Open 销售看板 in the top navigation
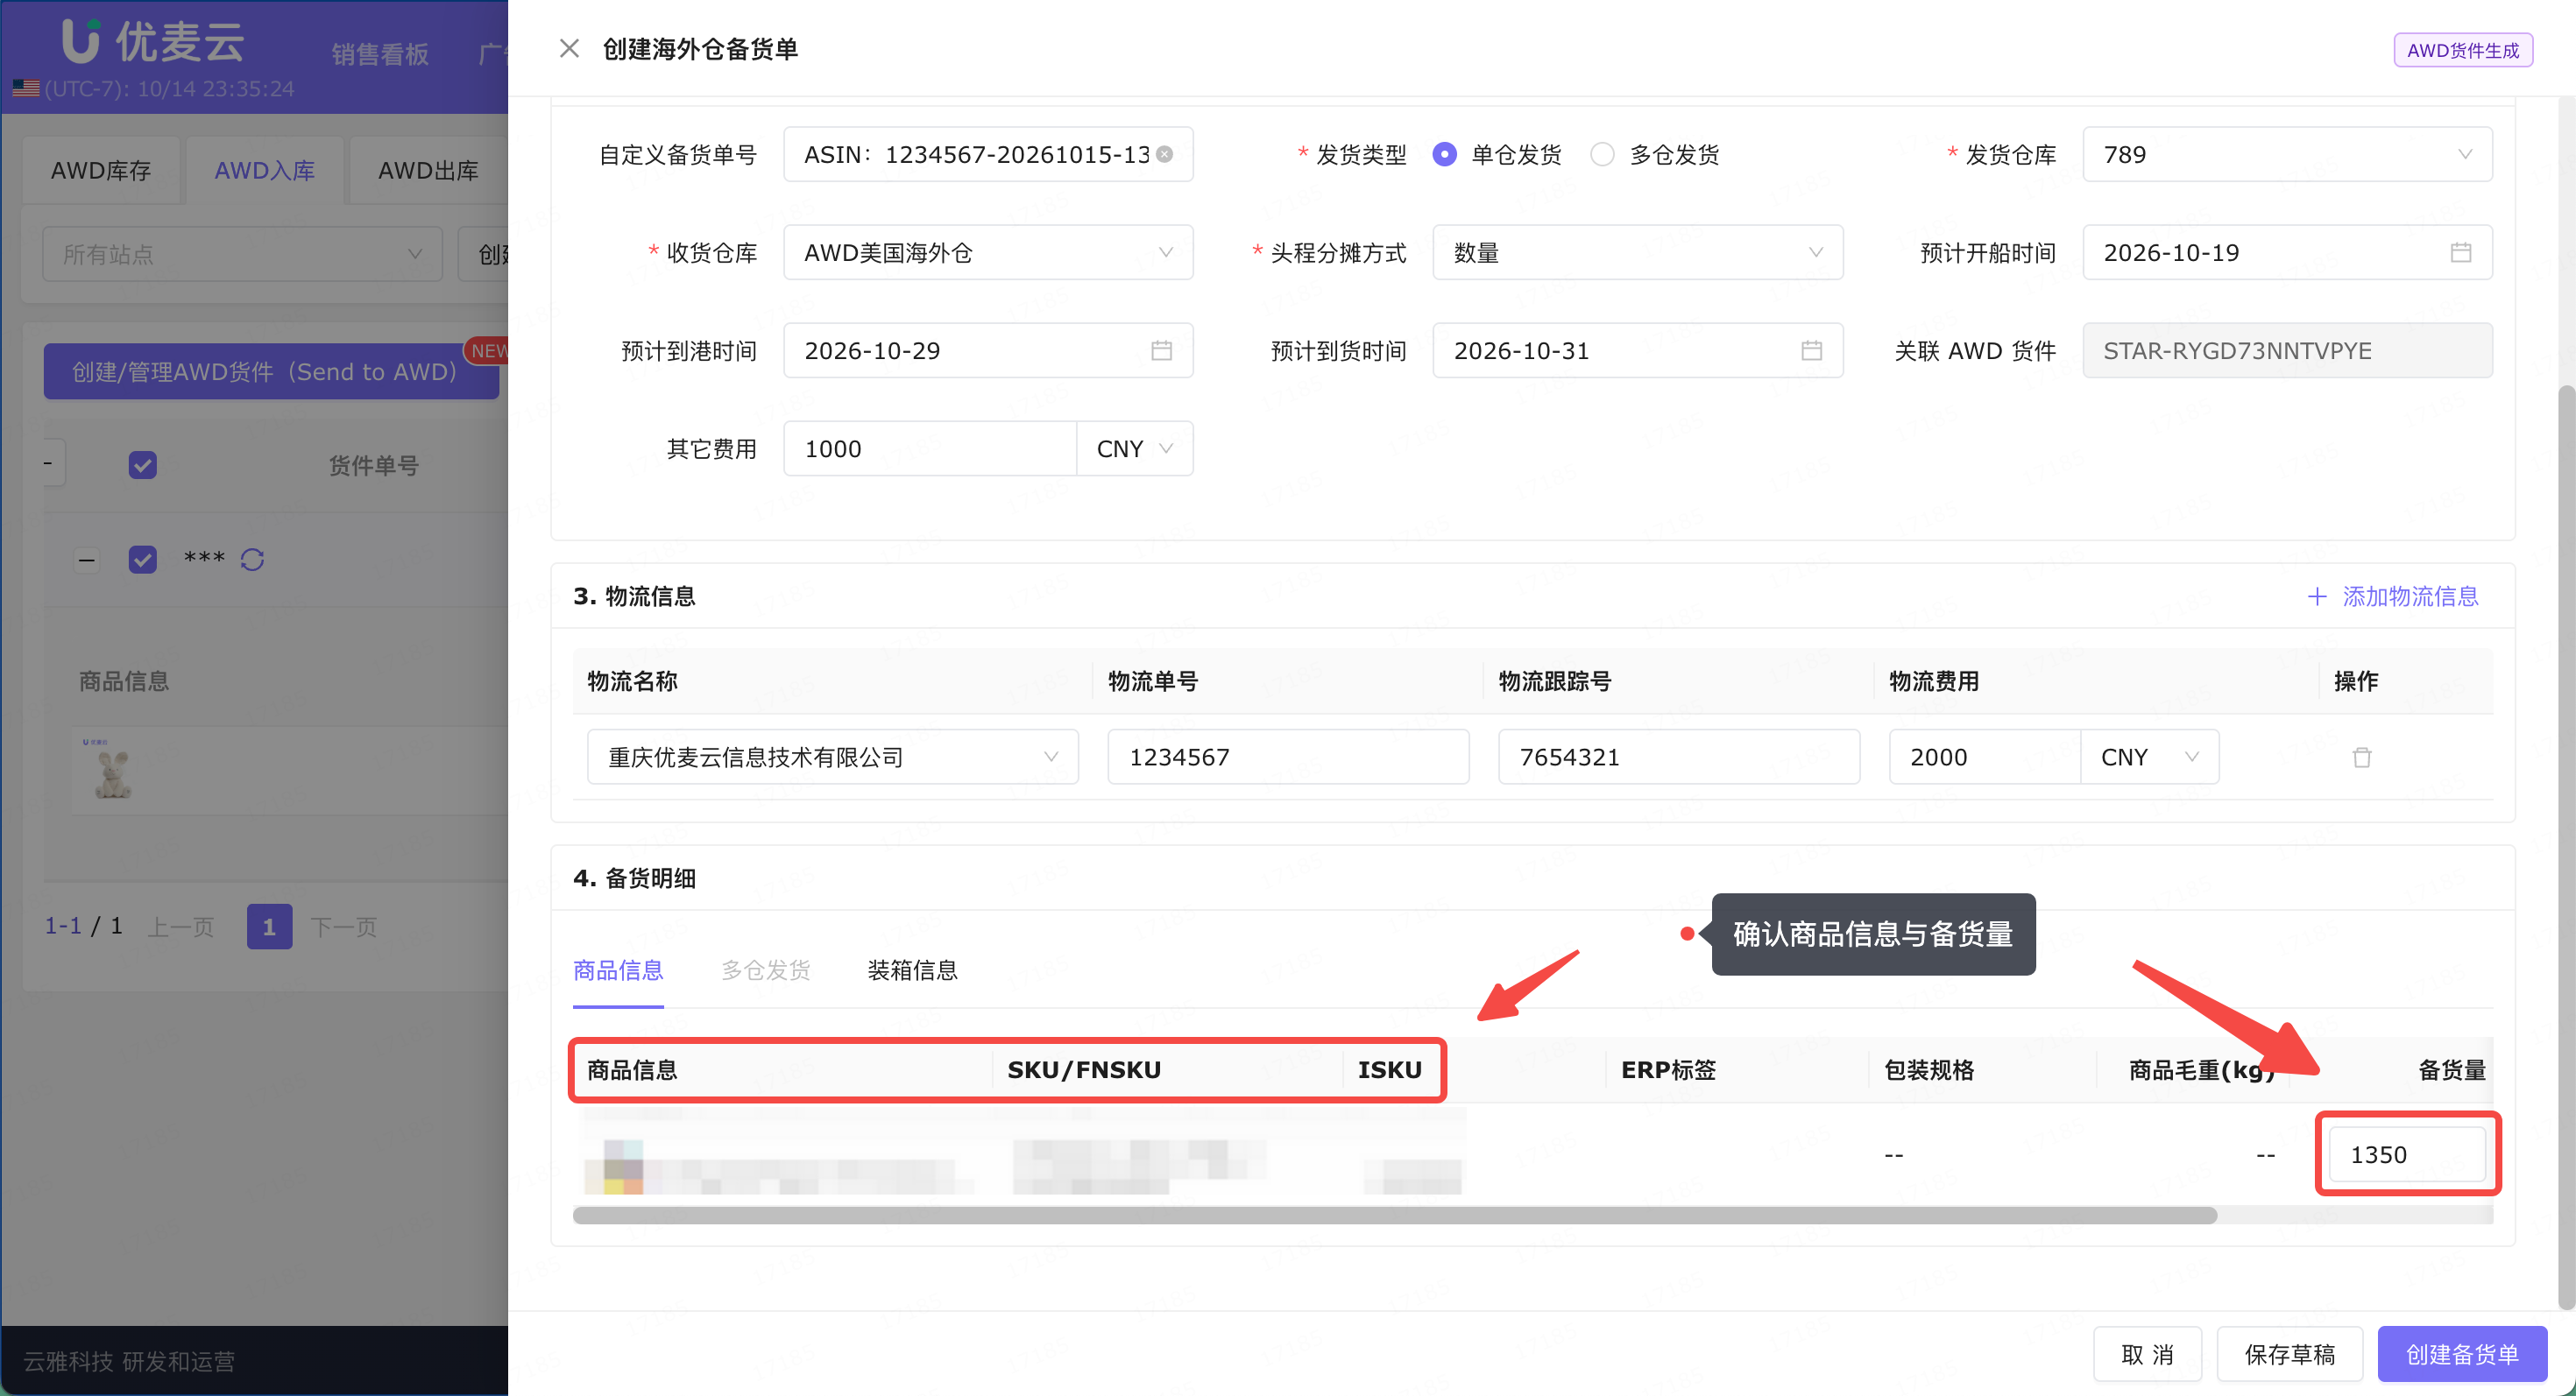Screen dimensions: 2576x1396 click(380, 54)
